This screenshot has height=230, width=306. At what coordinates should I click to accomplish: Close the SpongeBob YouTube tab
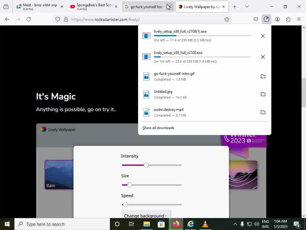pos(116,7)
